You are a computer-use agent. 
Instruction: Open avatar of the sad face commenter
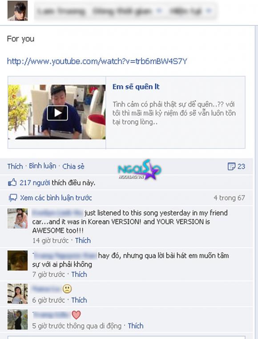coord(17,294)
